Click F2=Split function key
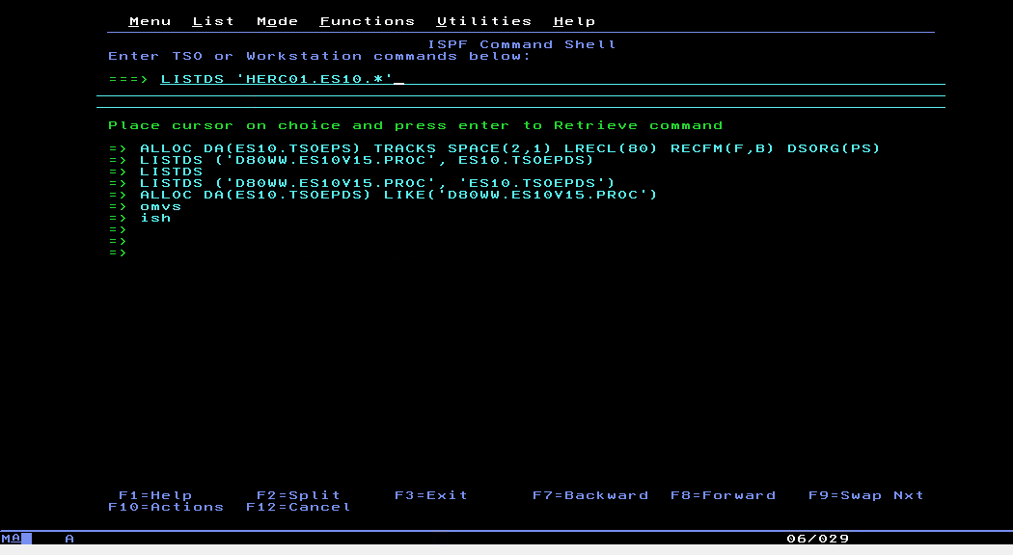Image resolution: width=1013 pixels, height=555 pixels. [x=298, y=495]
